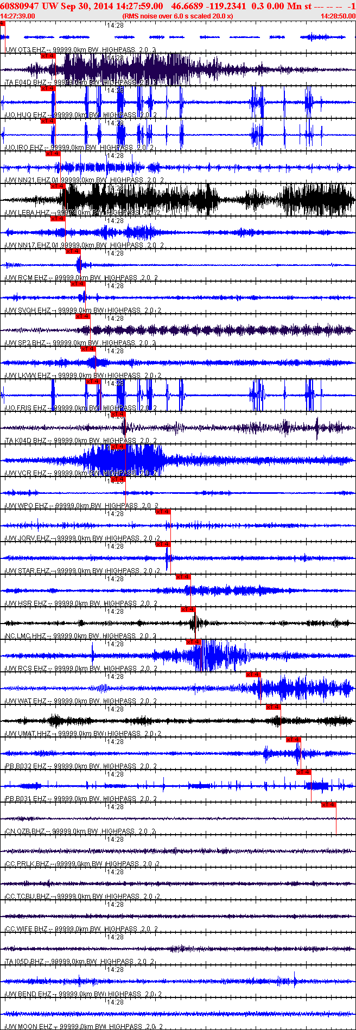Select the red pick flag on NC LMC trace

188,609
